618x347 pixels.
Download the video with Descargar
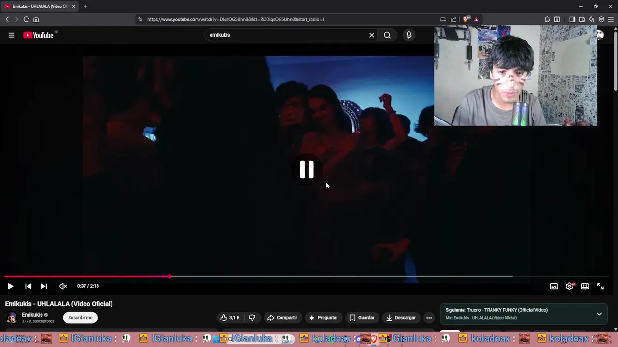(401, 318)
